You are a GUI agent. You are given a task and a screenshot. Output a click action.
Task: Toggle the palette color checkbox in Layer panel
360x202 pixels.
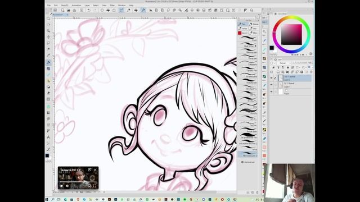[x=271, y=63]
